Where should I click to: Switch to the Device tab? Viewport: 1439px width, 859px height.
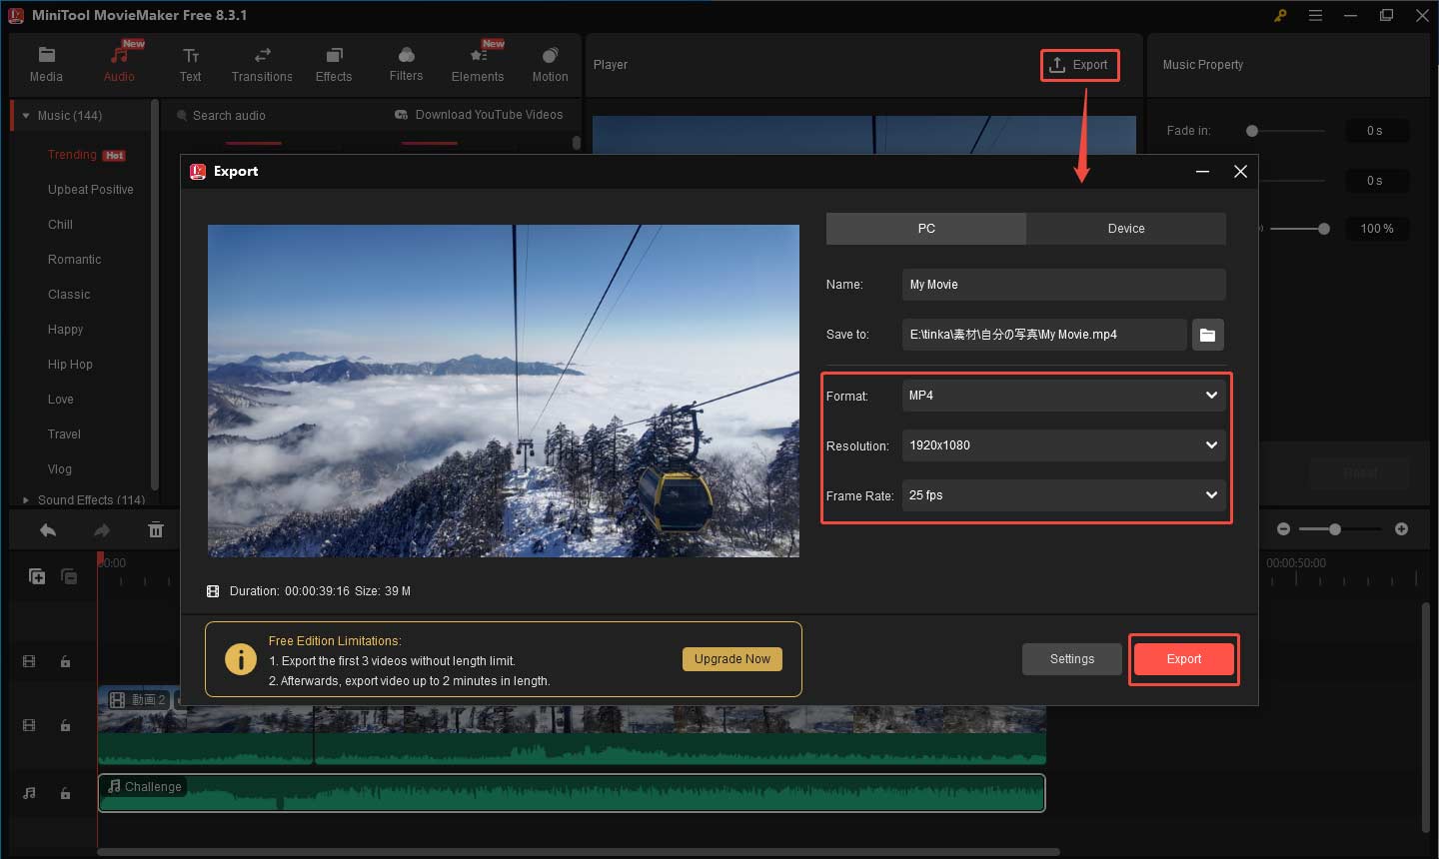click(x=1125, y=229)
